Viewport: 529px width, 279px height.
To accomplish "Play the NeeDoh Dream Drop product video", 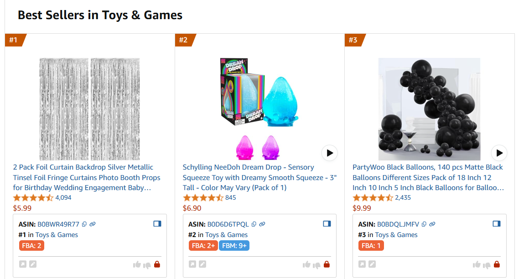I will 329,153.
